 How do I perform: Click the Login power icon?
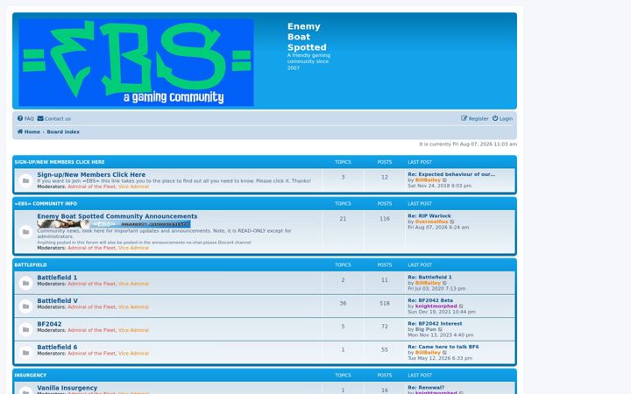(x=495, y=118)
